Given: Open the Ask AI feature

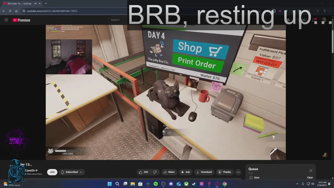Looking at the screenshot, I should (x=186, y=172).
